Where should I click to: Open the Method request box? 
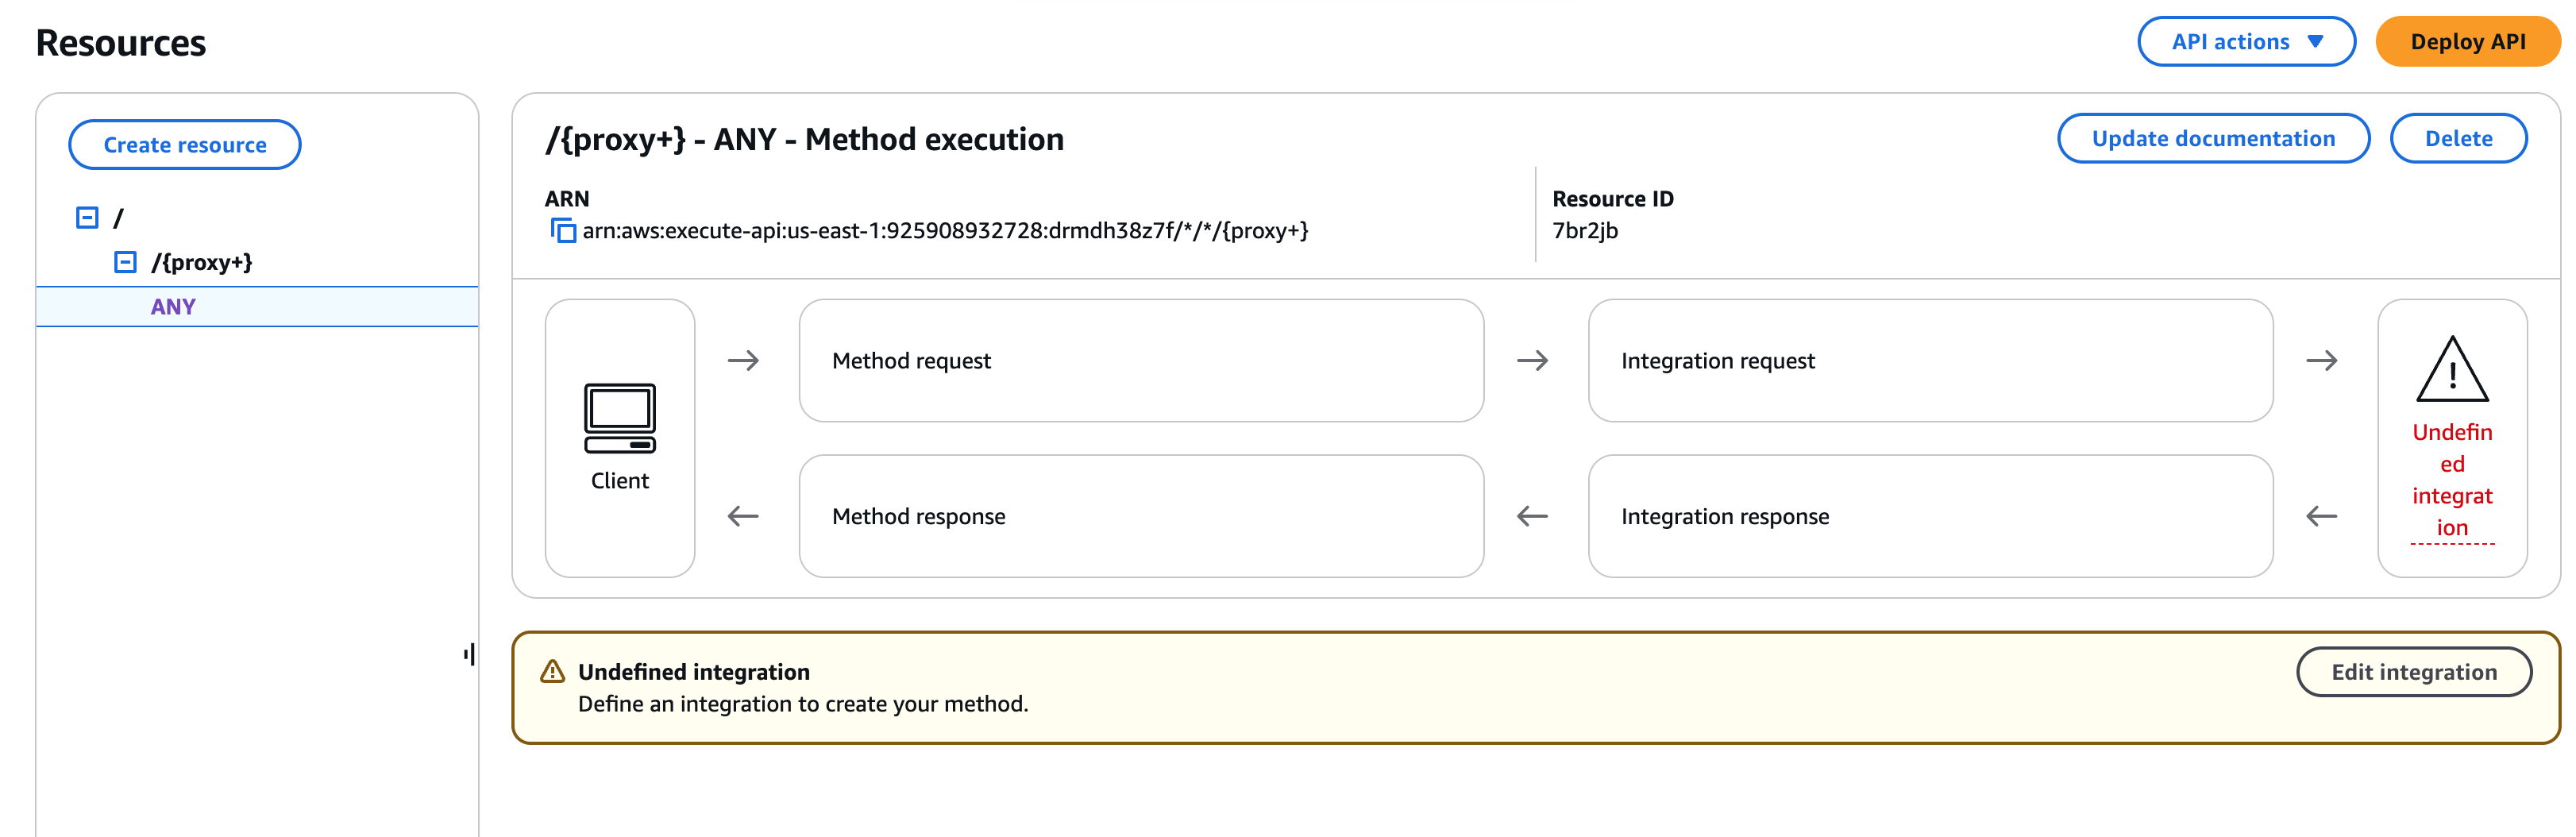point(1140,360)
